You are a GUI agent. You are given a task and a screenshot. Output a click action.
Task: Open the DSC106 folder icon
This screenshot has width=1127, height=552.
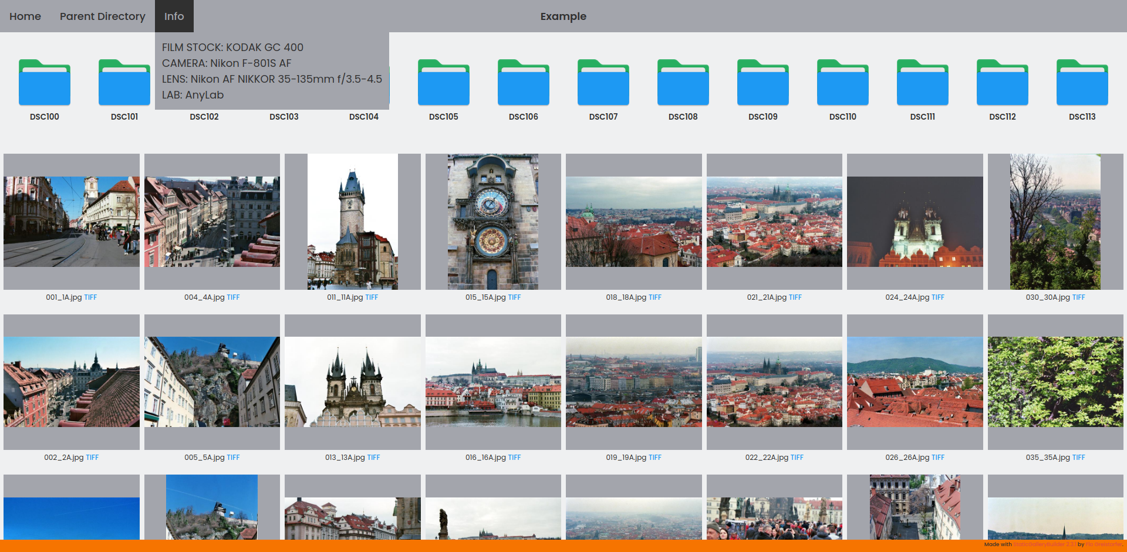(x=524, y=83)
